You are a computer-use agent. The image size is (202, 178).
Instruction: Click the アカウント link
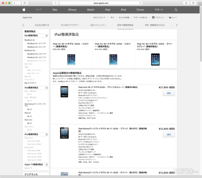(160, 17)
